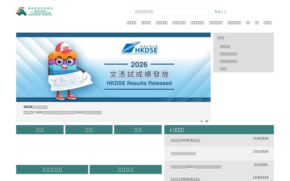
Task: Select the single-character language link beside Eng
Action: click(225, 12)
